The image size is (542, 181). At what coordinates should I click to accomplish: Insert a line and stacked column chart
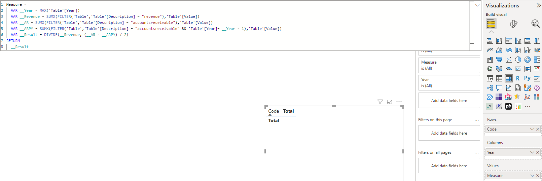click(518, 50)
